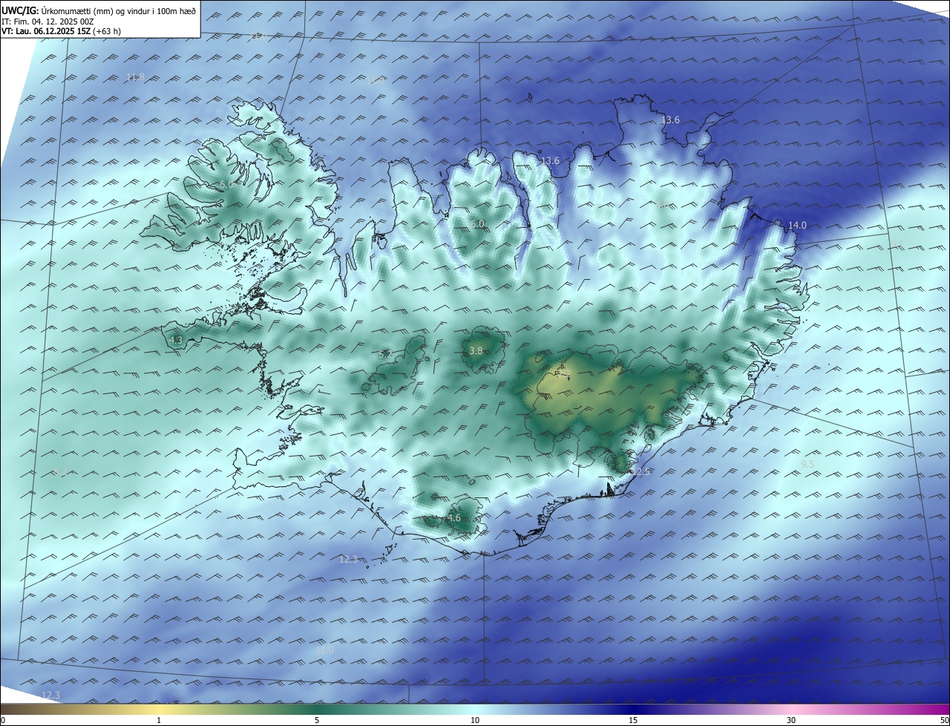The width and height of the screenshot is (950, 726).
Task: Click the 1 tick label on the color scale
Action: [x=159, y=720]
